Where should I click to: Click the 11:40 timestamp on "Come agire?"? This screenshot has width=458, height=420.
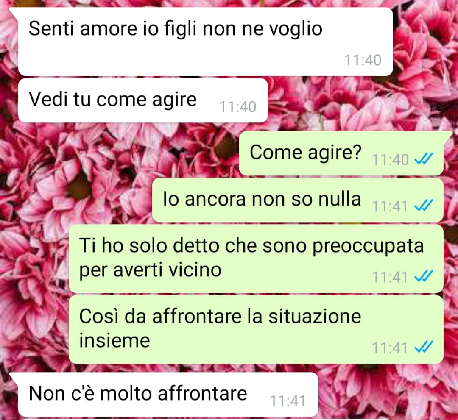tap(390, 160)
